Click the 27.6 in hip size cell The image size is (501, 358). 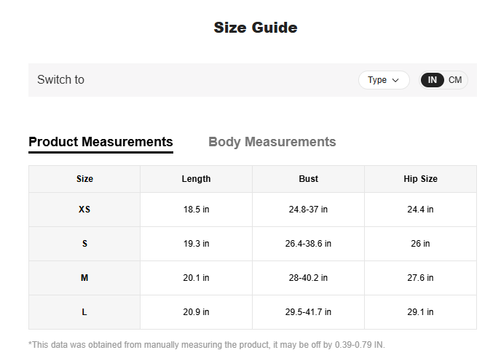click(420, 278)
